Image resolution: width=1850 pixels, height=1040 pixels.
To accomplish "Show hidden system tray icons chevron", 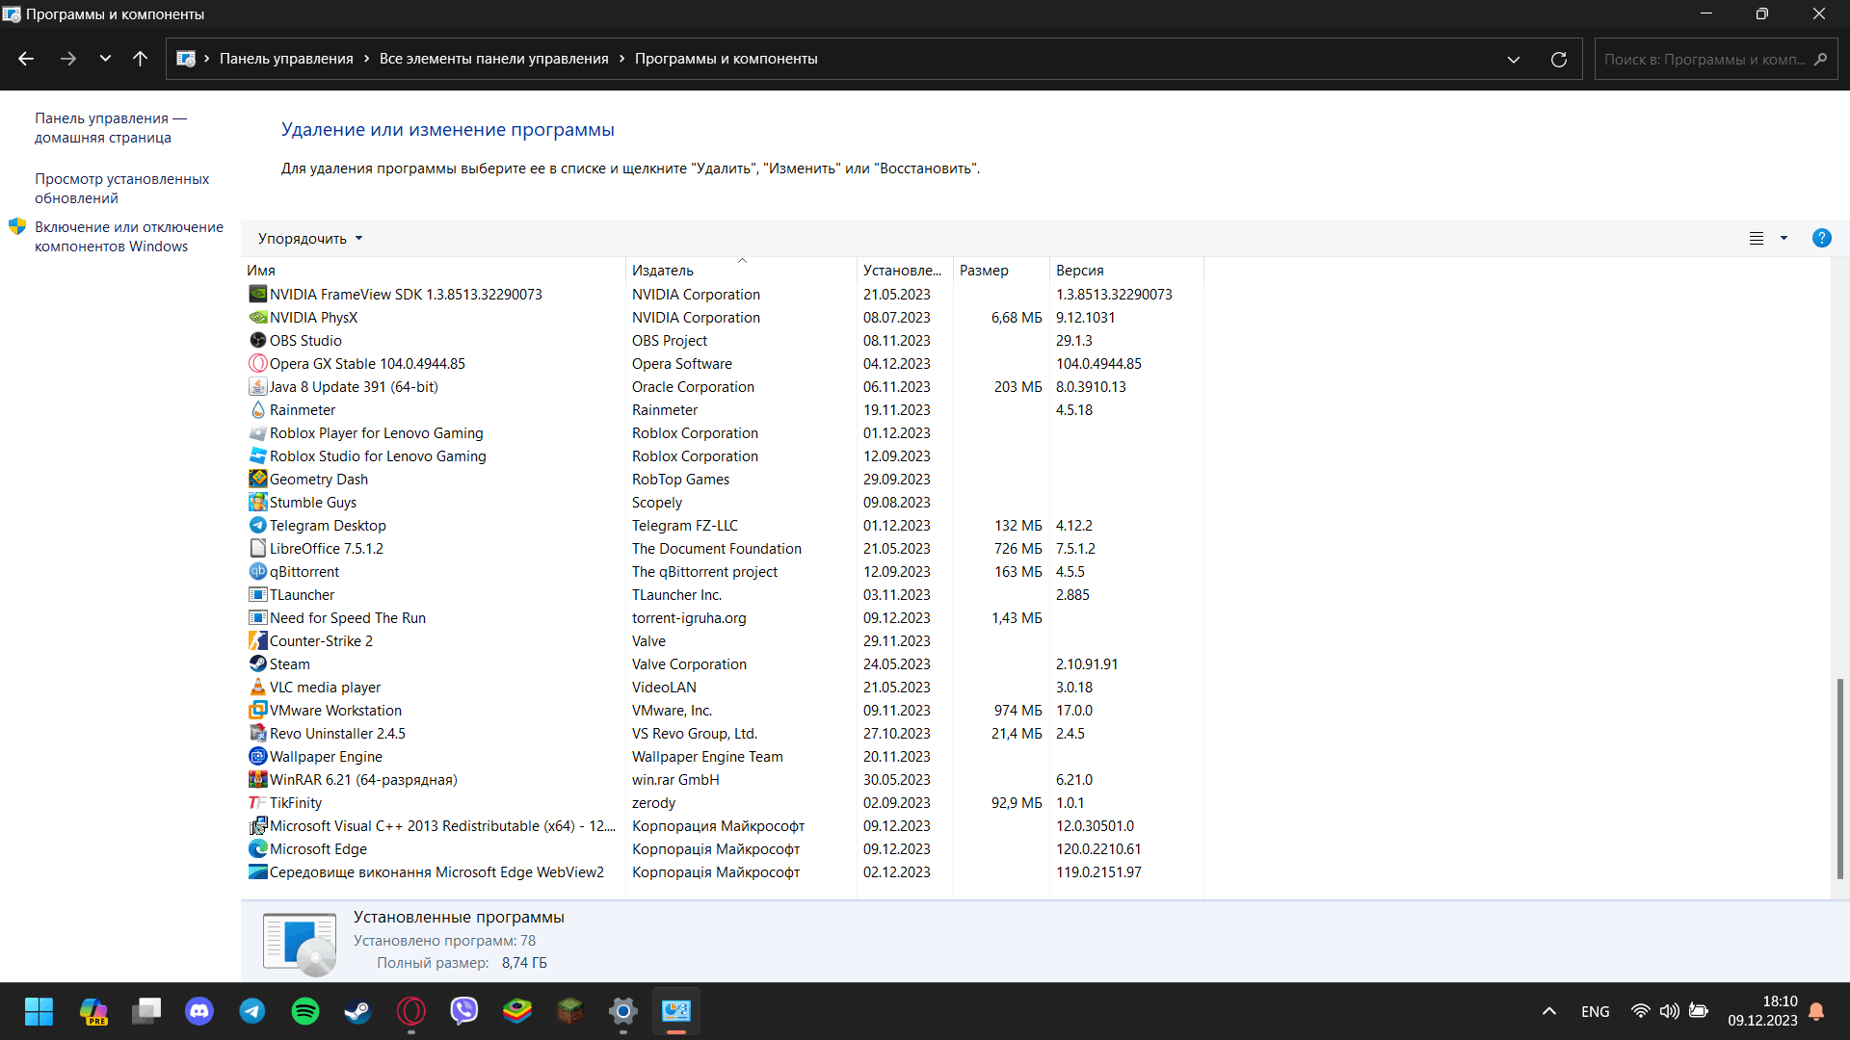I will click(1549, 1011).
